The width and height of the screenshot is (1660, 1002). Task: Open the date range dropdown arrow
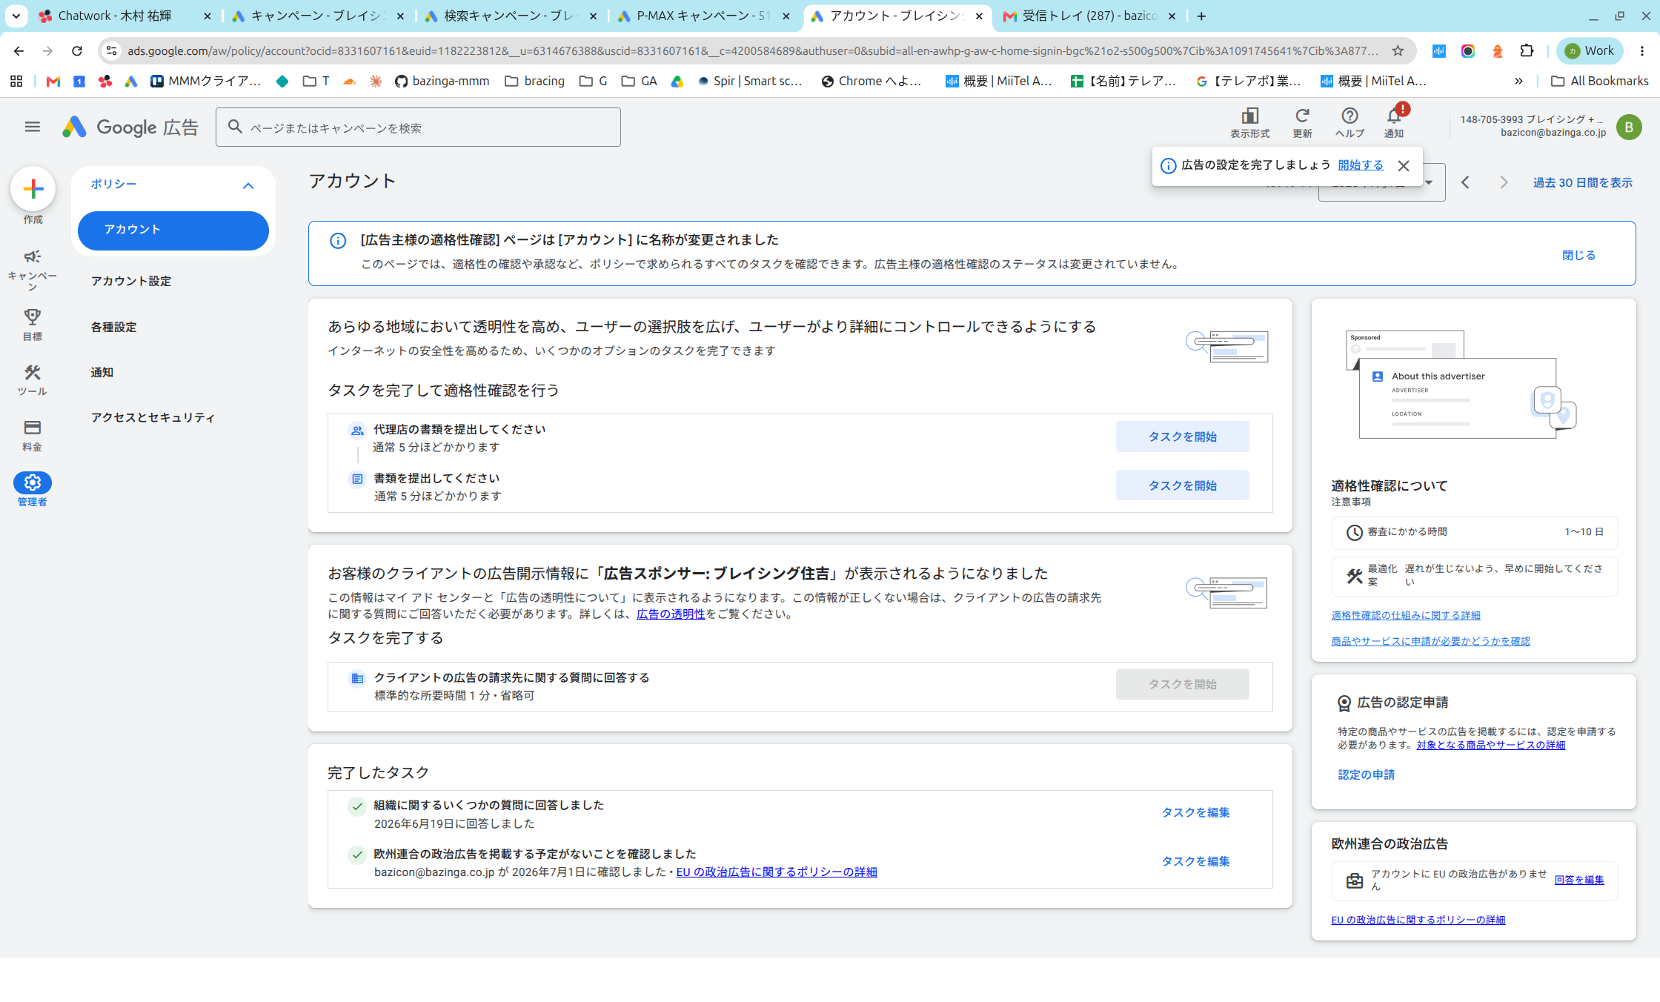click(1429, 182)
